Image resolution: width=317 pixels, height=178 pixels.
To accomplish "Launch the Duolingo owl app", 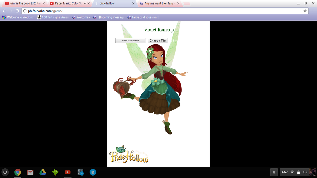I will coord(55,172).
